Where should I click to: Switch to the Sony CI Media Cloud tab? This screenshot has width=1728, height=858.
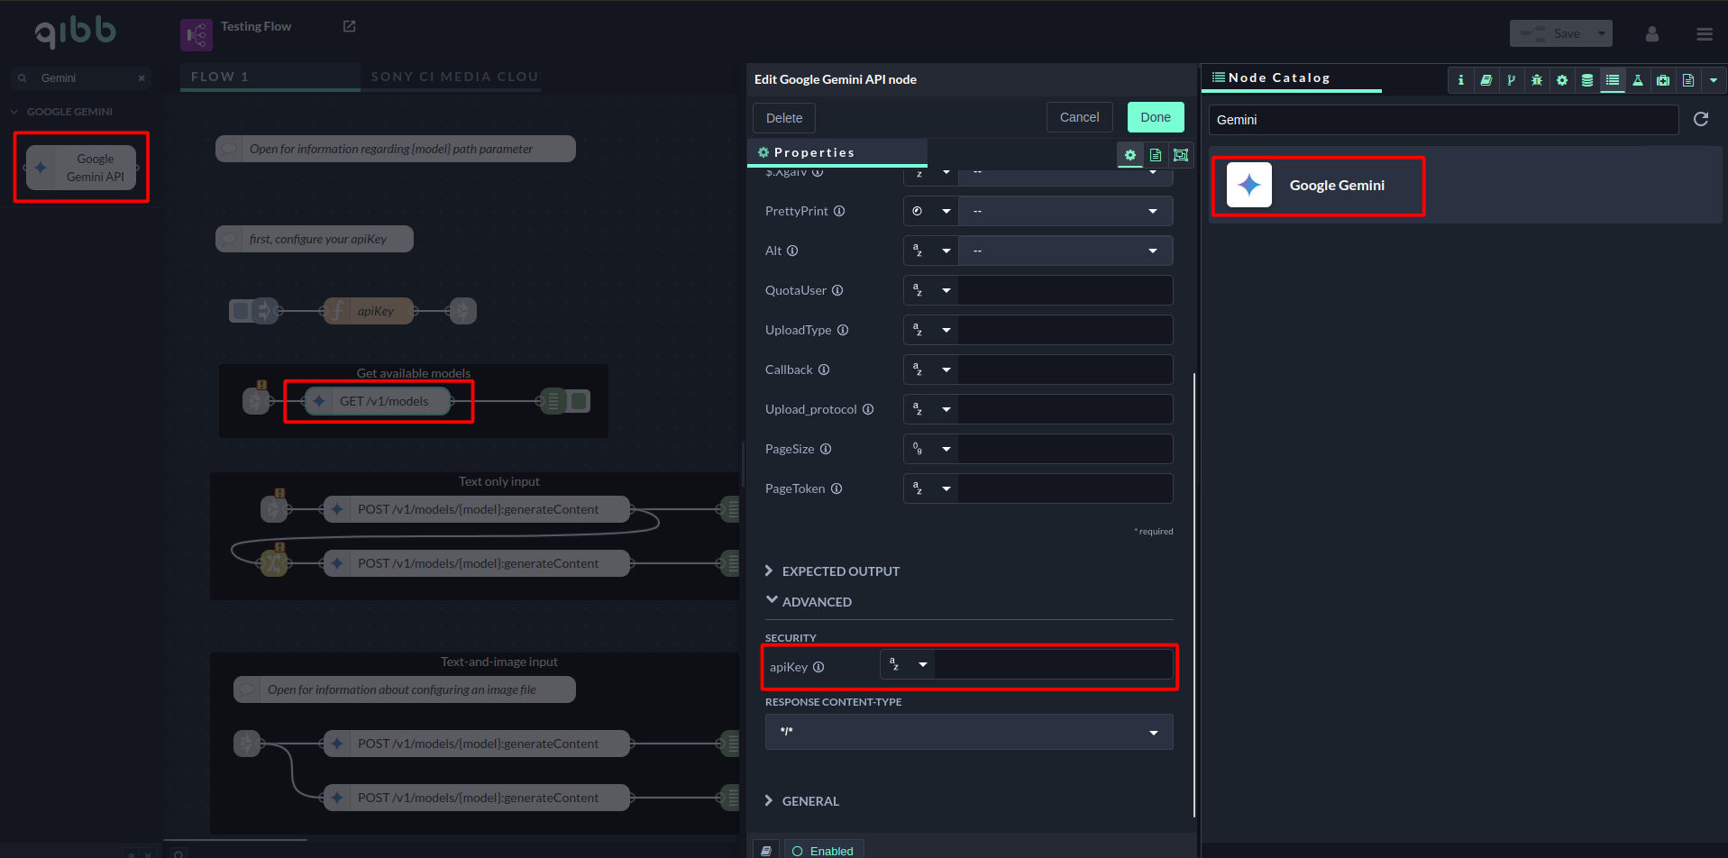point(454,77)
